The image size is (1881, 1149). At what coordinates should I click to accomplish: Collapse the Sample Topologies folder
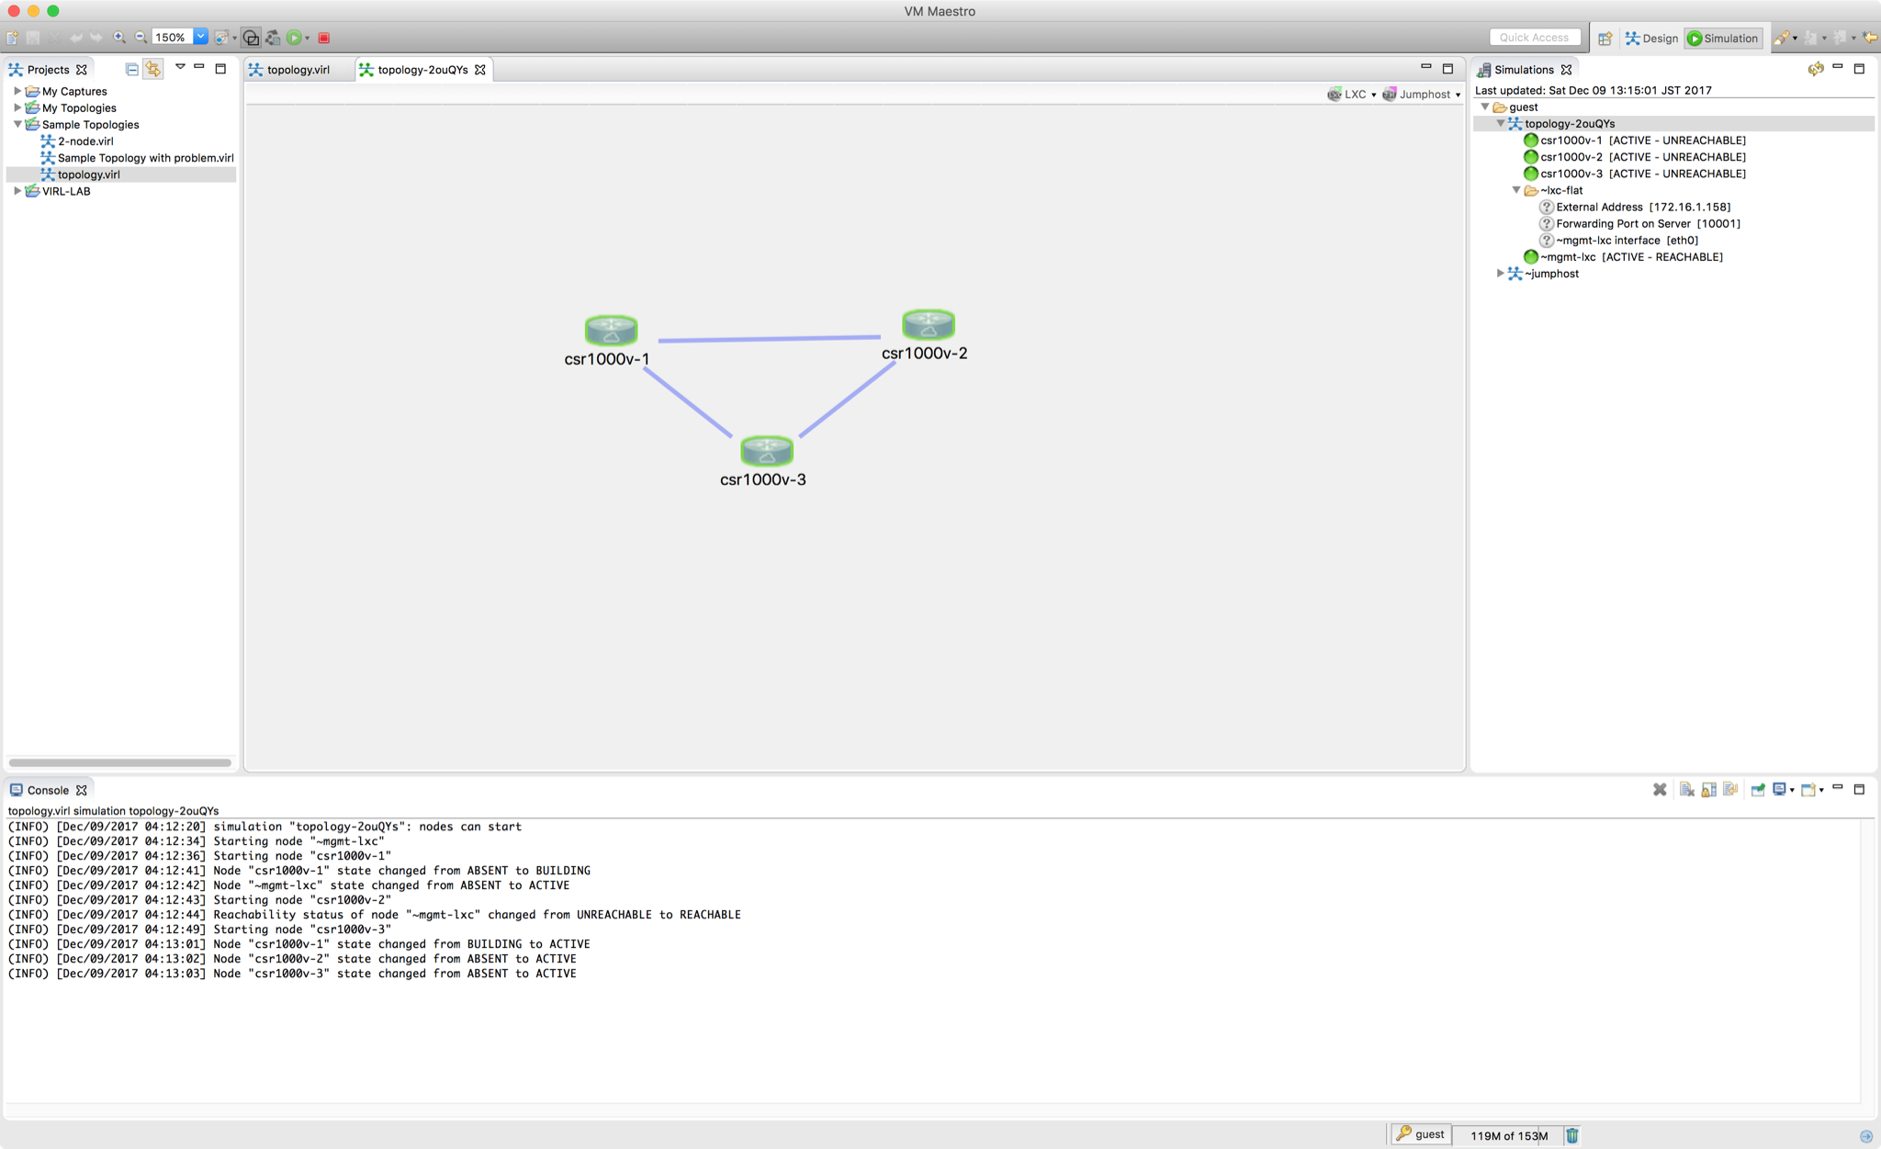pyautogui.click(x=17, y=124)
